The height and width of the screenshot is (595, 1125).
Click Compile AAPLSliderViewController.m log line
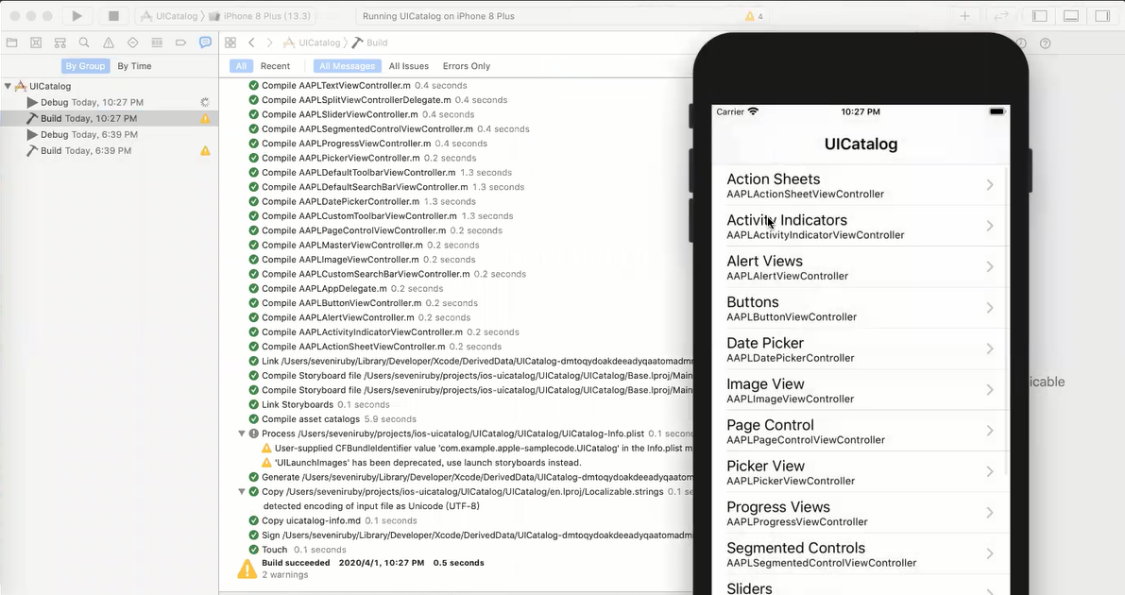click(x=361, y=114)
